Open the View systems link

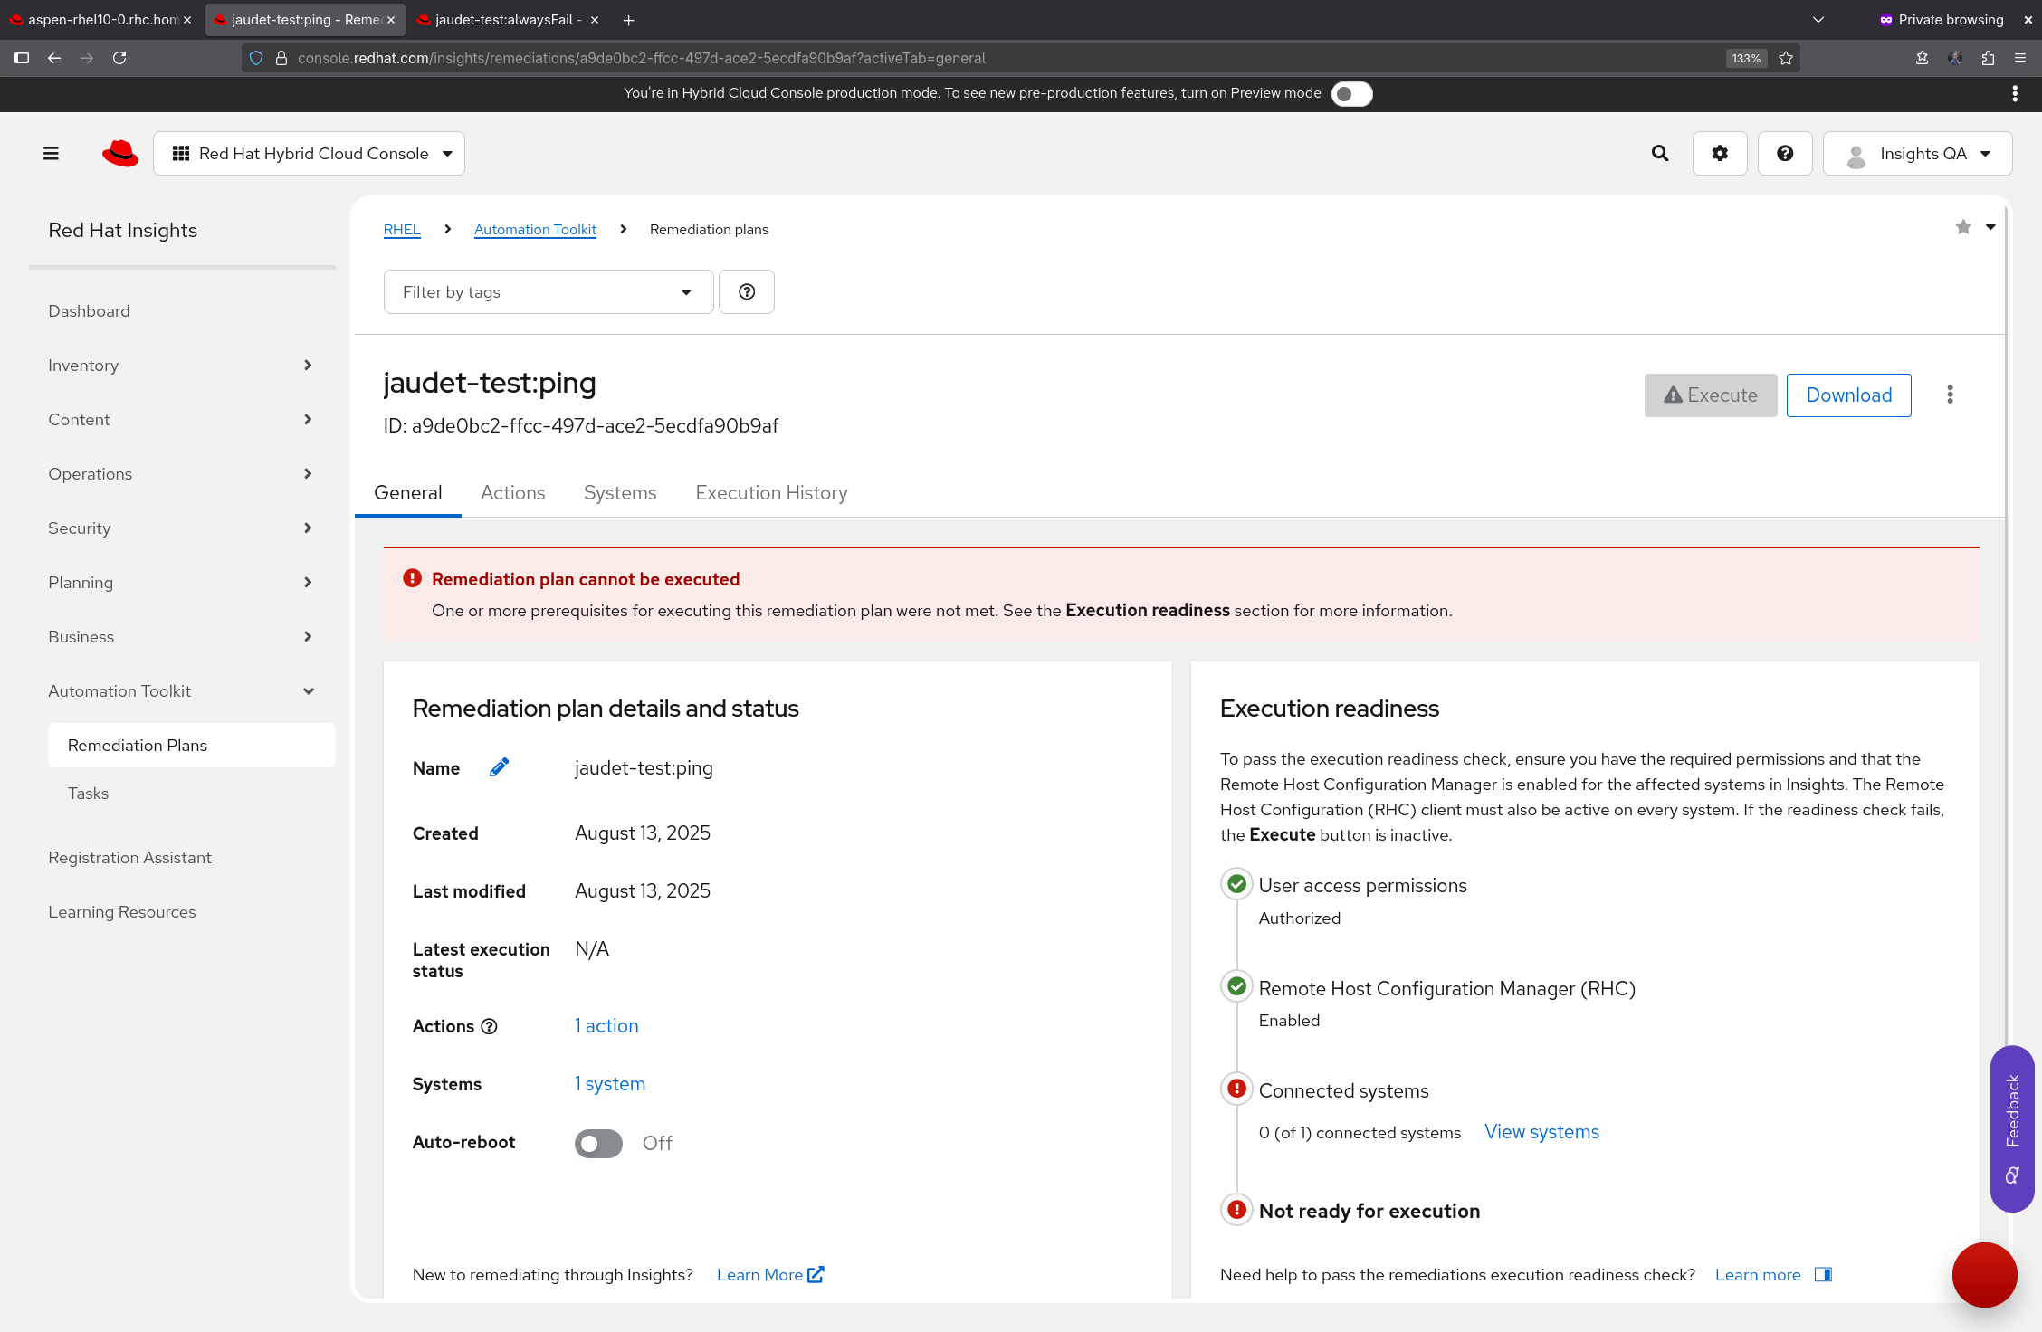[1541, 1132]
